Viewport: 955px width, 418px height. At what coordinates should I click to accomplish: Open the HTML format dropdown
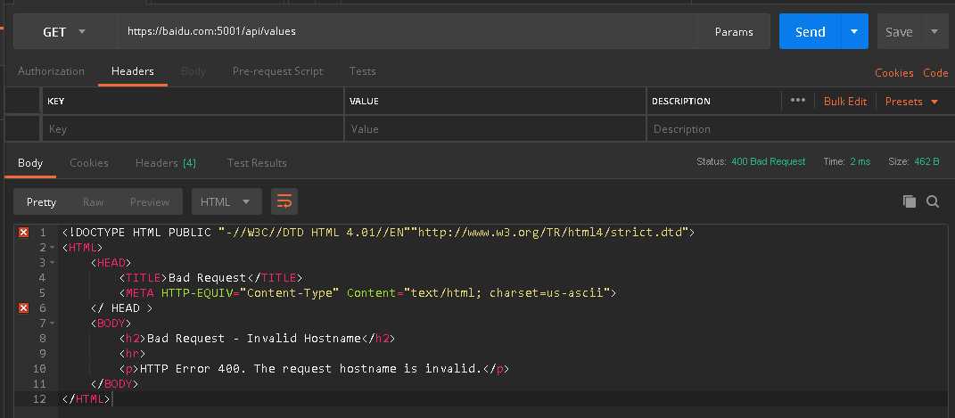pyautogui.click(x=226, y=202)
